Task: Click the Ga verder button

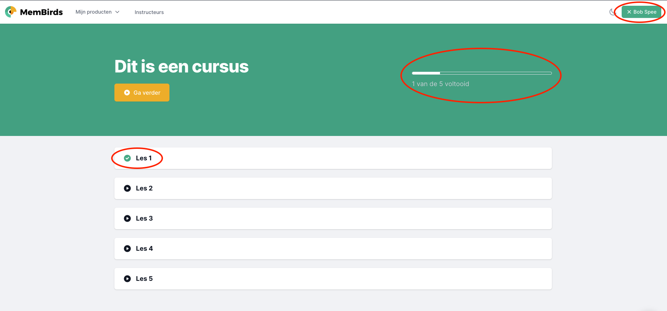Action: click(142, 93)
